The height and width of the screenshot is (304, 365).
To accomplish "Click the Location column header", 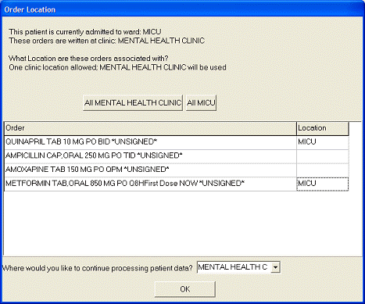I will click(x=323, y=128).
